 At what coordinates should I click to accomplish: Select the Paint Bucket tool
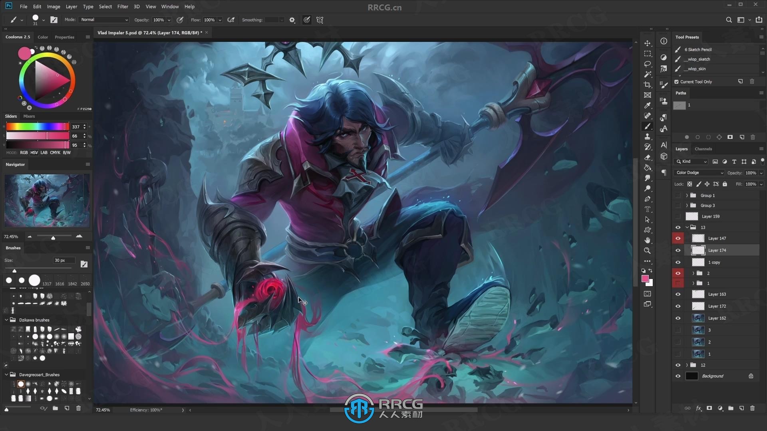pyautogui.click(x=648, y=168)
